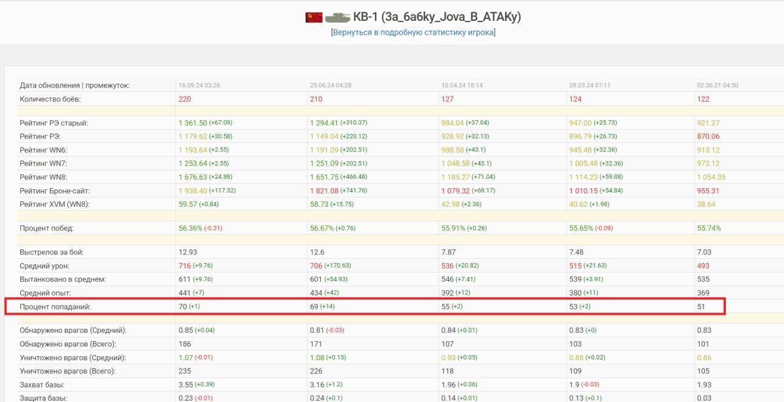Select the 'Захват базы' row label

point(43,384)
